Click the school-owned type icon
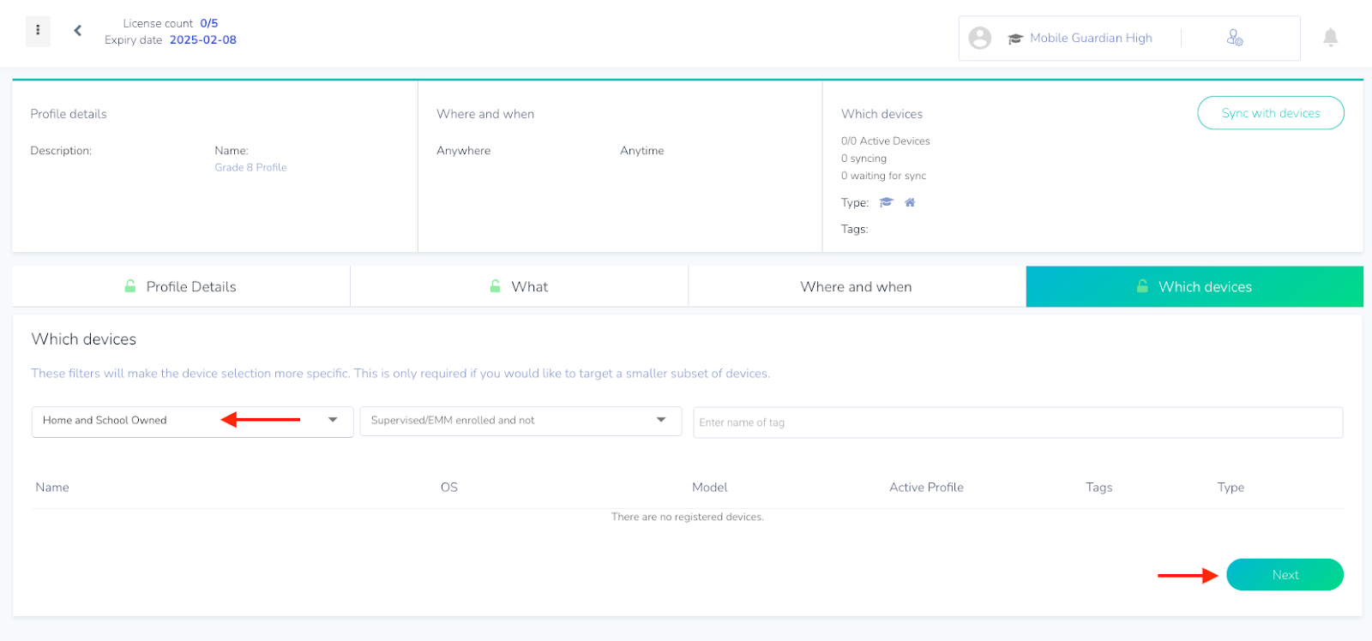The image size is (1372, 641). coord(887,202)
